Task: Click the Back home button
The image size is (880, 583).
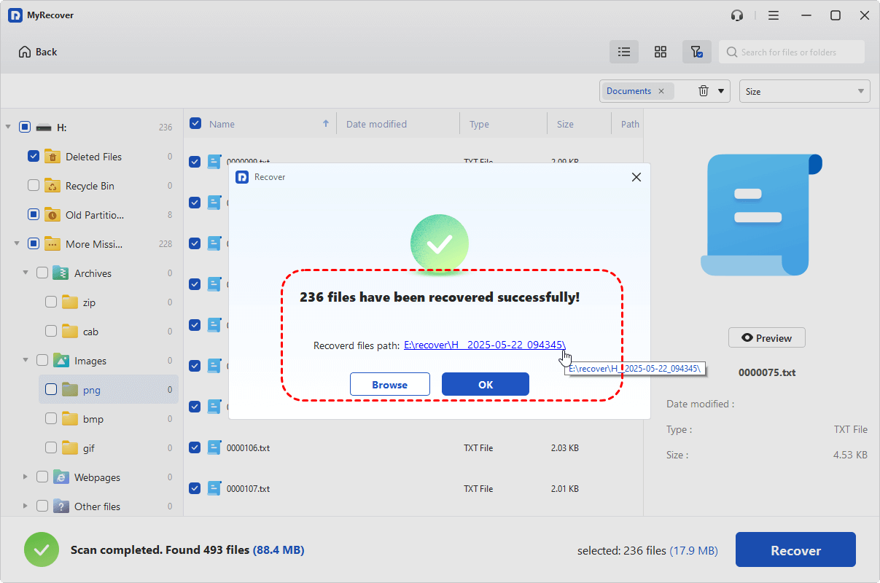Action: 38,52
